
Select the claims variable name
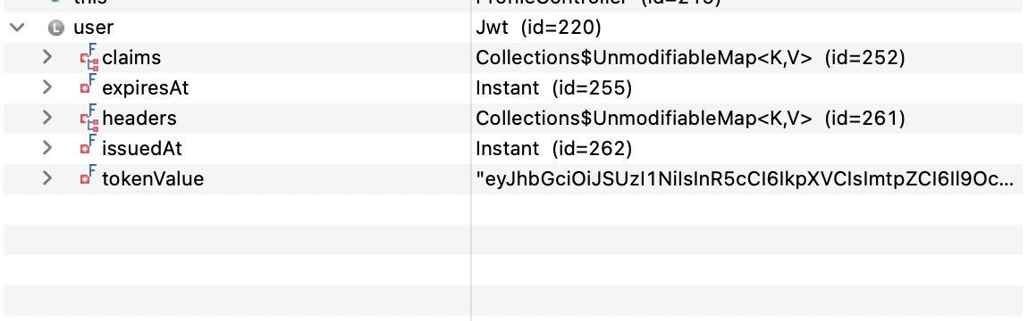[x=131, y=58]
